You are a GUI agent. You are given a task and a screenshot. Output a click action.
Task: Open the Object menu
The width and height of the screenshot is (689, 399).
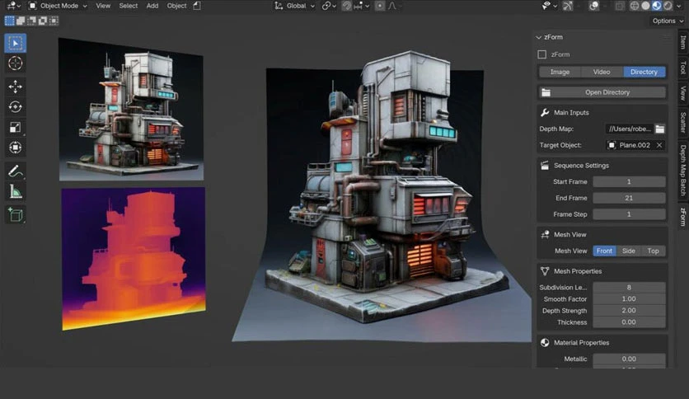[x=176, y=6]
